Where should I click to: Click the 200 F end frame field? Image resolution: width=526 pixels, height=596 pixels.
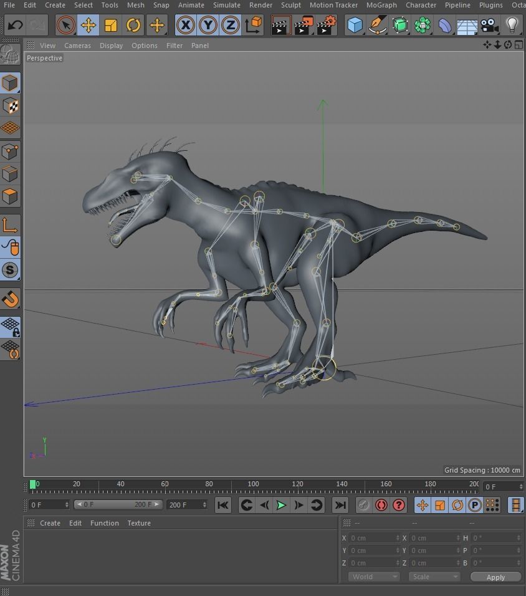pos(186,505)
